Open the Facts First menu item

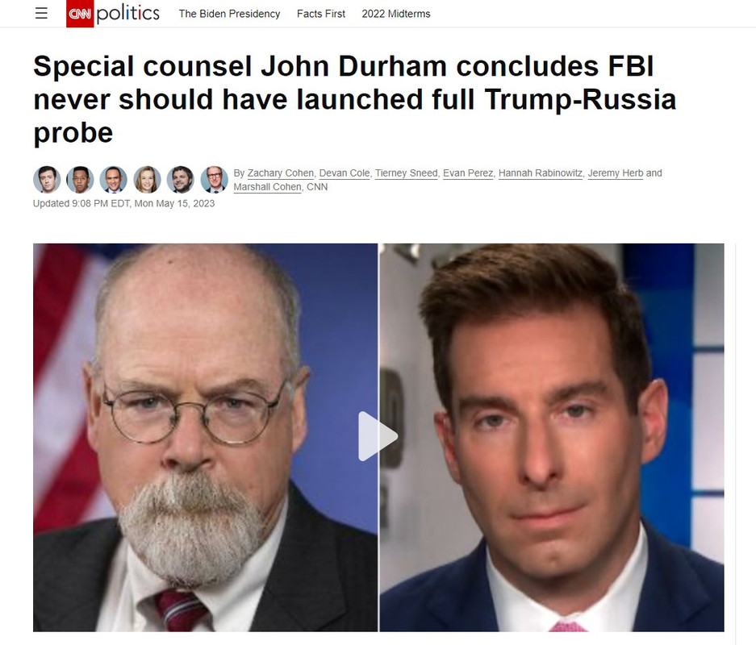click(x=321, y=14)
